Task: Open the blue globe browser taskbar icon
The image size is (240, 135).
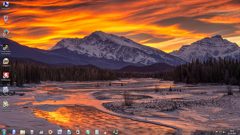Action: point(13,132)
